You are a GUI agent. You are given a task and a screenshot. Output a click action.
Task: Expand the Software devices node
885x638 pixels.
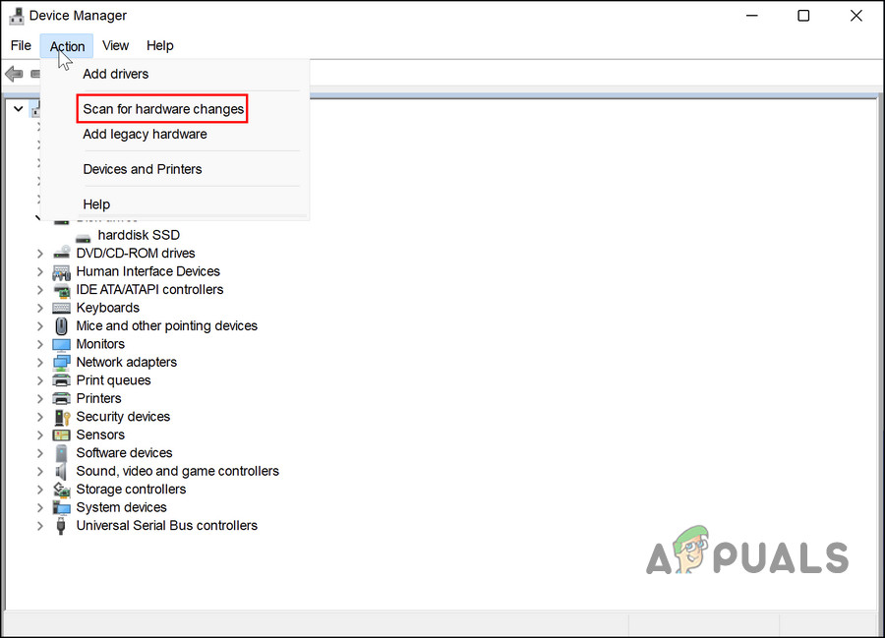[x=40, y=453]
